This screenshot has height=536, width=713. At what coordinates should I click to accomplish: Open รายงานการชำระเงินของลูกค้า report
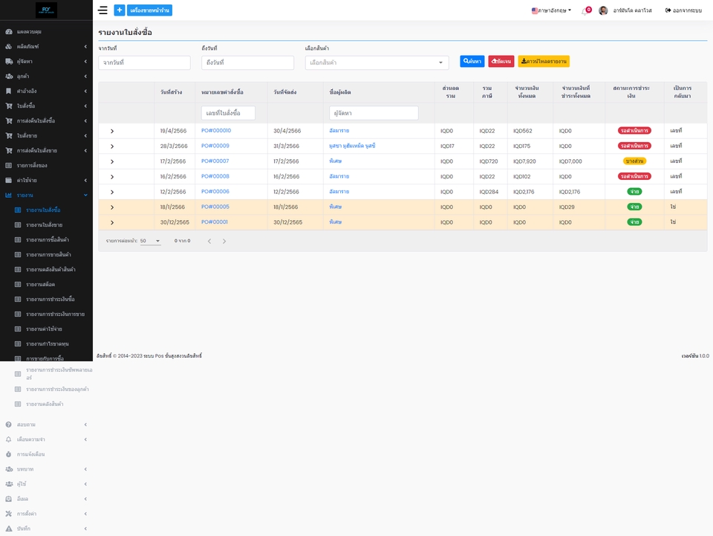click(x=57, y=390)
